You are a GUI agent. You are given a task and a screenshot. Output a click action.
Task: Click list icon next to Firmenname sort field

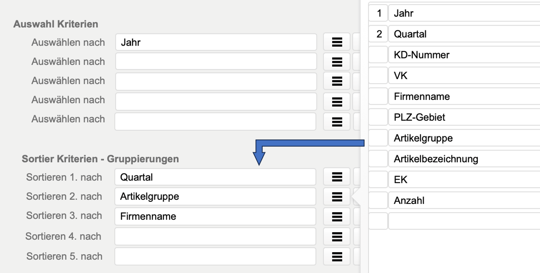337,217
